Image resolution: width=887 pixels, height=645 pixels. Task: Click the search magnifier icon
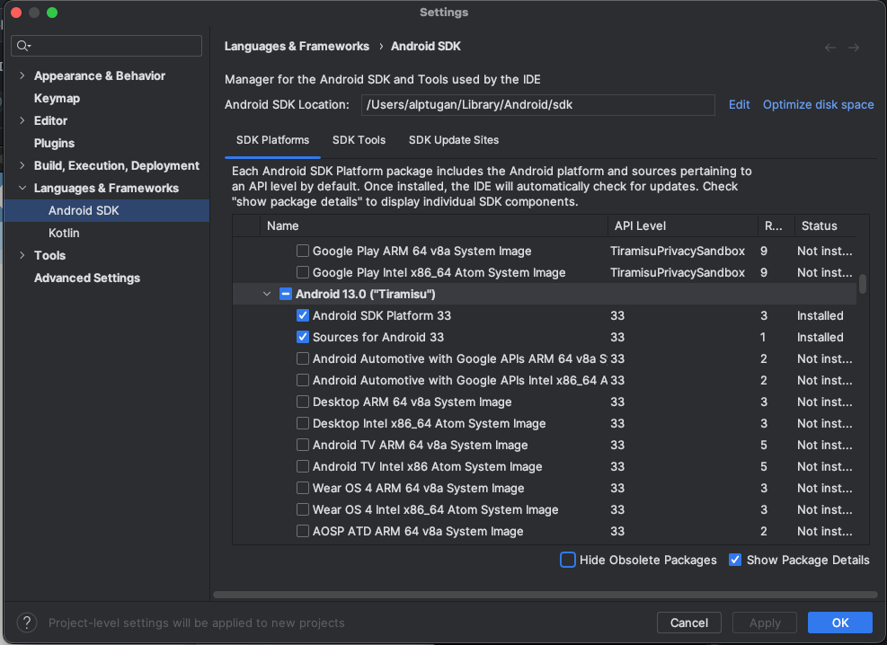tap(22, 46)
